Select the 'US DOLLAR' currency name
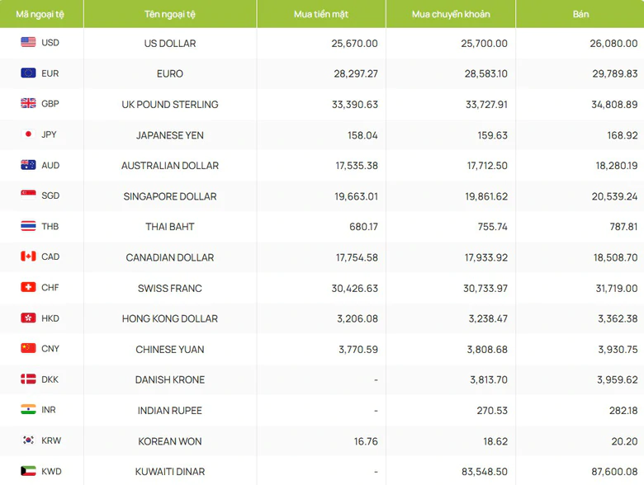Viewport: 644px width, 485px height. 170,43
